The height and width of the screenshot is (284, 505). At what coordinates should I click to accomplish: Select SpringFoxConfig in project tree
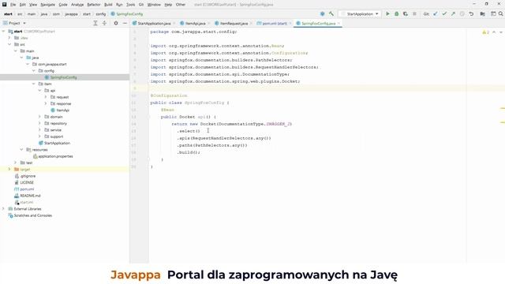(63, 77)
